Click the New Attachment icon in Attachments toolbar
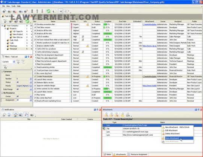 pos(106,115)
